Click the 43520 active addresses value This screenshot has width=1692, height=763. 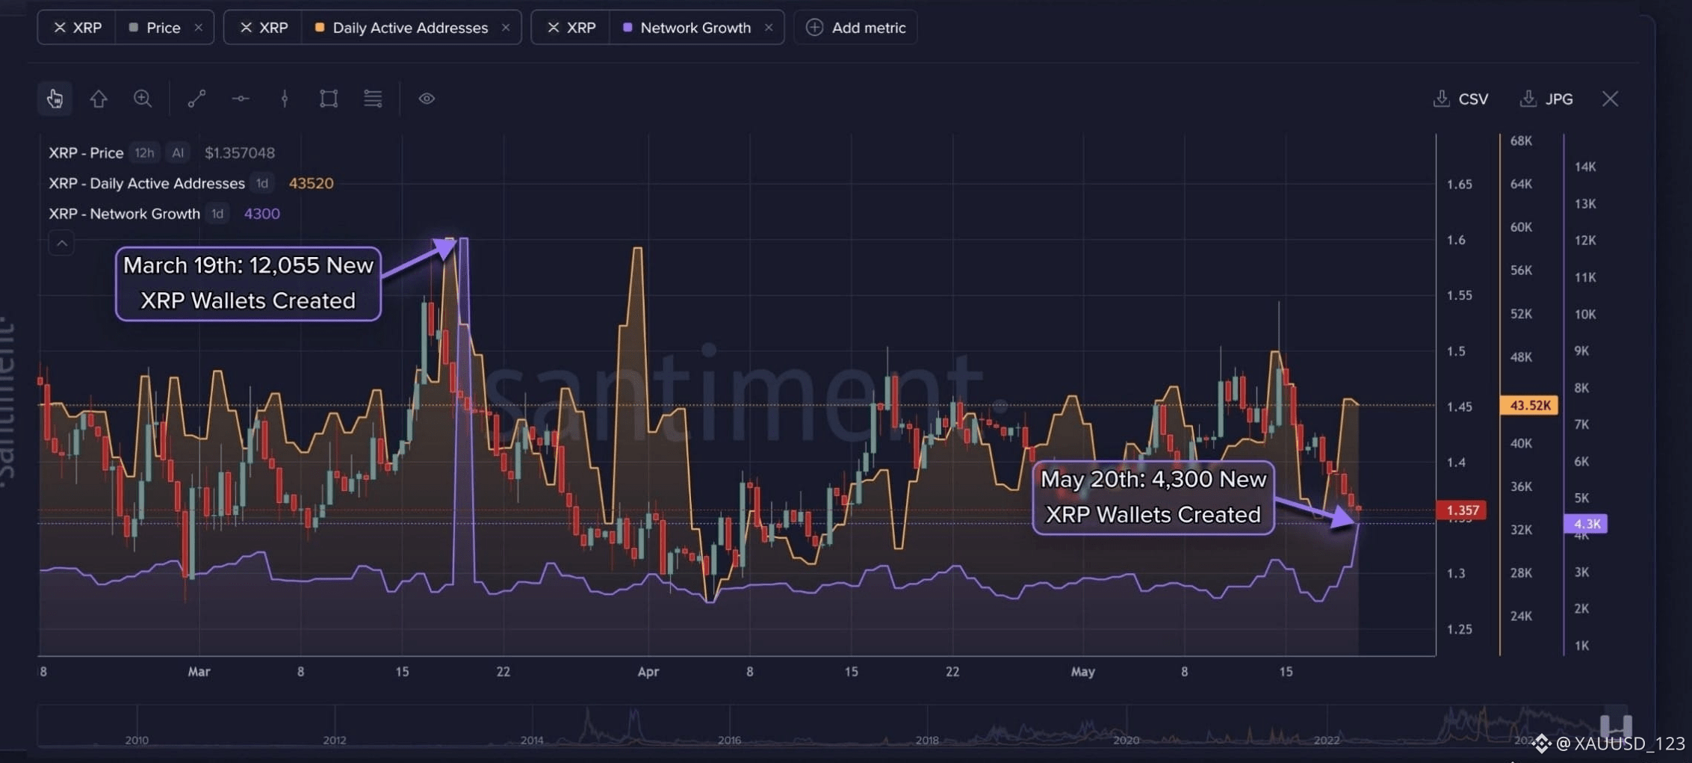(311, 184)
